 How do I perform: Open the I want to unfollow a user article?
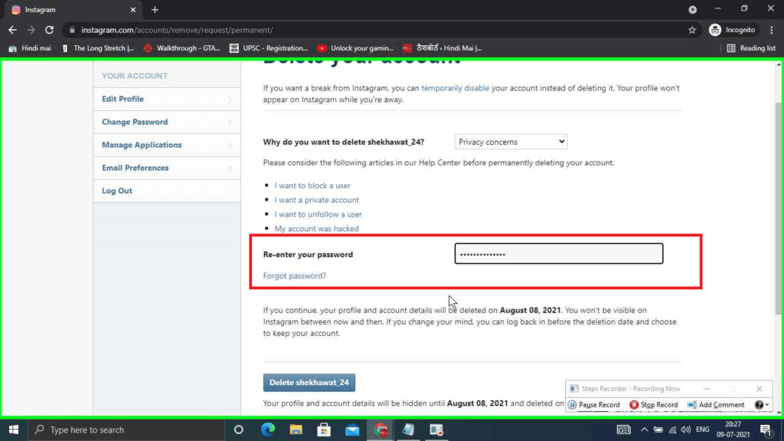coord(318,214)
